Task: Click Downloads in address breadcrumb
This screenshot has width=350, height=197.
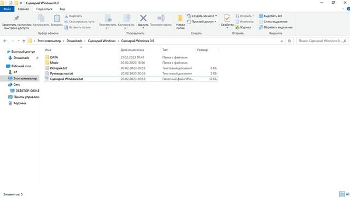Action: (74, 41)
